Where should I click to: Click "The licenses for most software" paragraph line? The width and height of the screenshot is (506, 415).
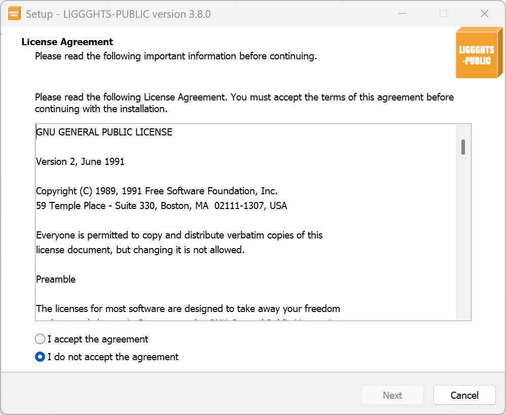188,308
